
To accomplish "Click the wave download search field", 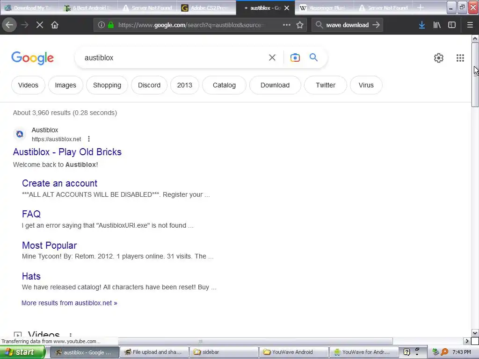I will tap(348, 25).
